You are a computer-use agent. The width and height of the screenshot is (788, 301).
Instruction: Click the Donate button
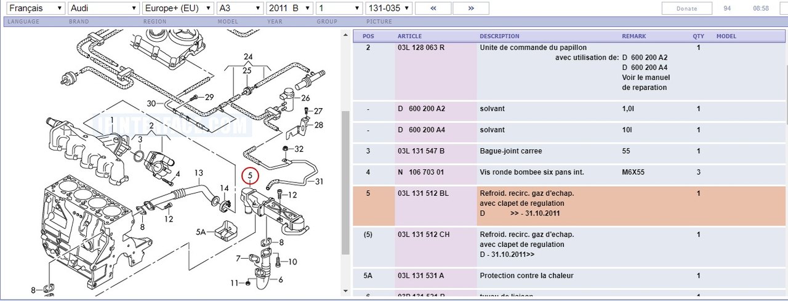[x=686, y=9]
